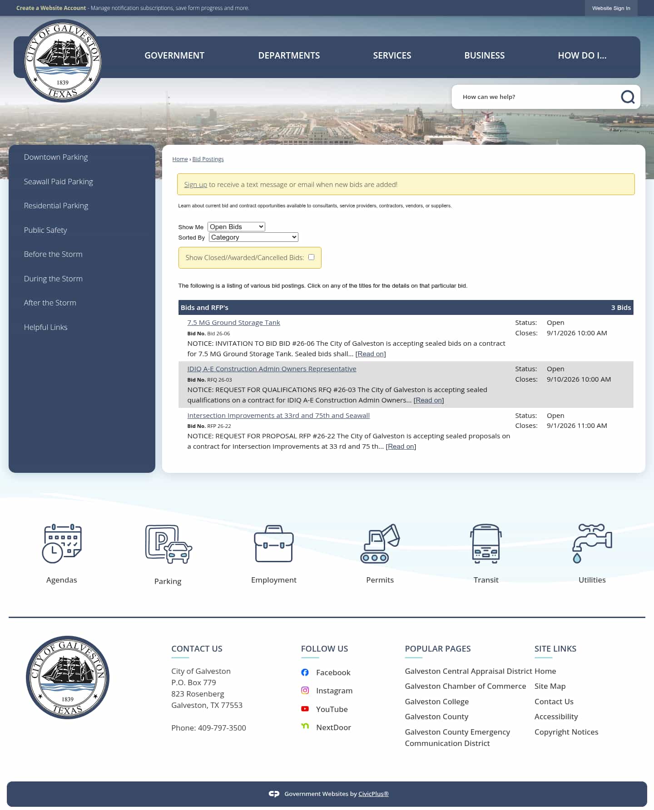This screenshot has width=654, height=810.
Task: Click Create a Website Account link
Action: (51, 8)
